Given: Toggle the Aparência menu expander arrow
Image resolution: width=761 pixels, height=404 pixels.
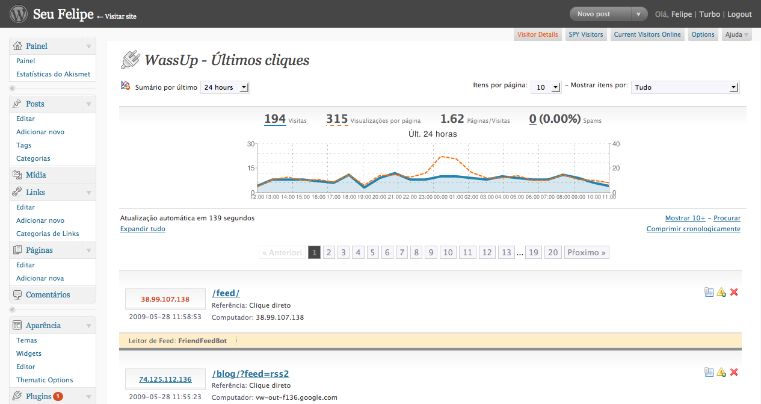Looking at the screenshot, I should point(88,325).
